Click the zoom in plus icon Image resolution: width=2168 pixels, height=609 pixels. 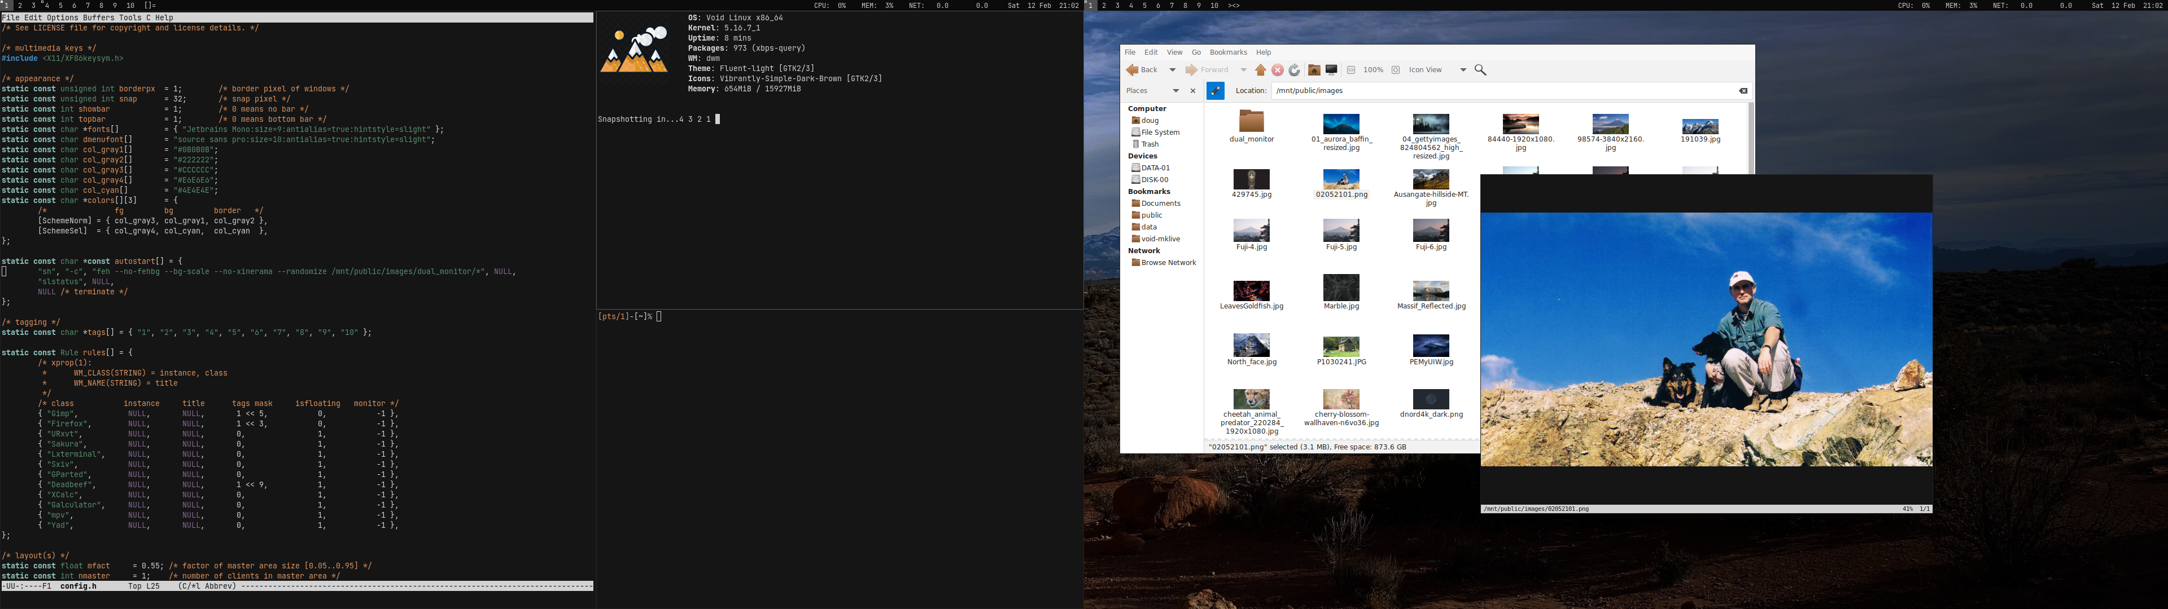(x=1396, y=70)
